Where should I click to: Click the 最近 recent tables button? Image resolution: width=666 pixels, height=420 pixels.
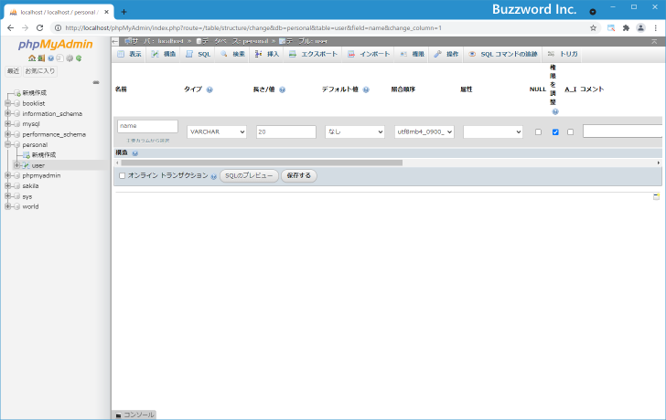pyautogui.click(x=13, y=71)
